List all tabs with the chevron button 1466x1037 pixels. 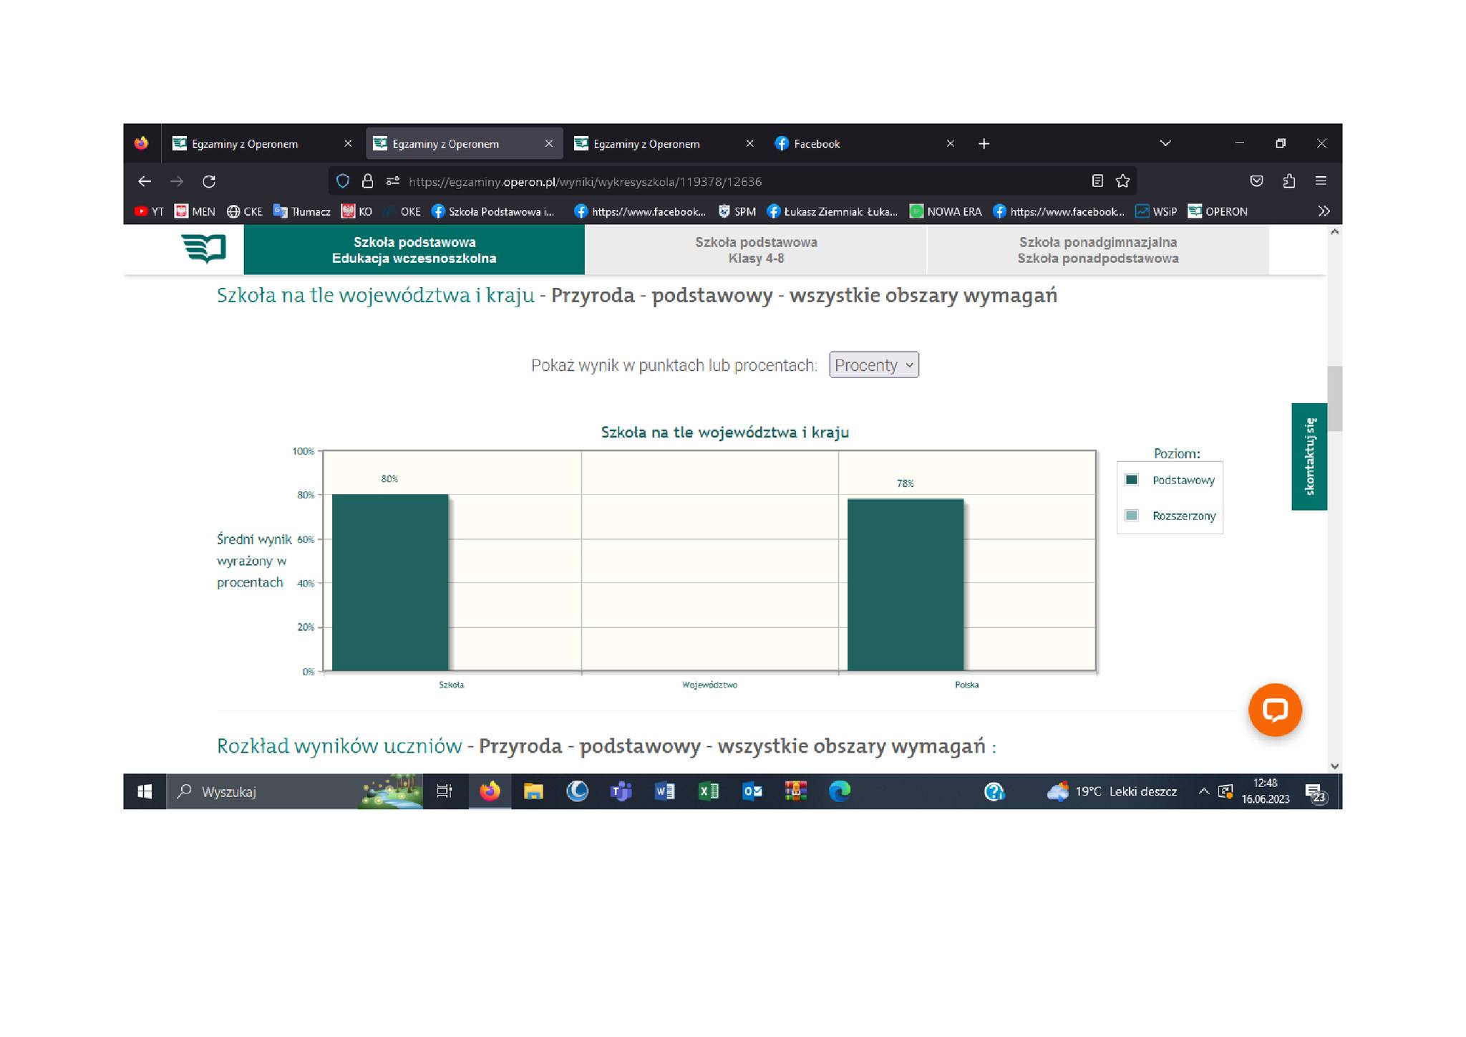click(x=1165, y=143)
